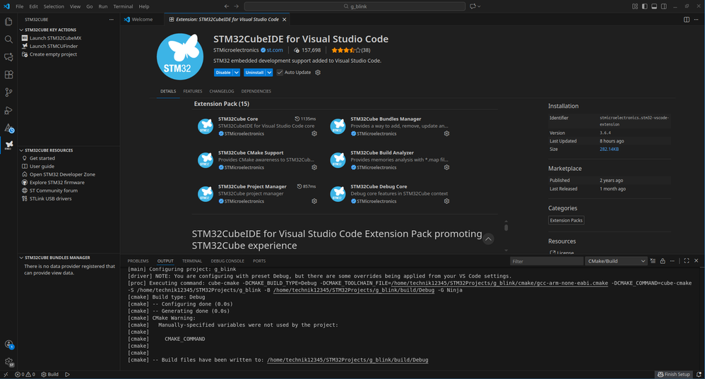Open the gear for STM32Cube Bundles Manager
This screenshot has height=379, width=705.
pyautogui.click(x=446, y=134)
